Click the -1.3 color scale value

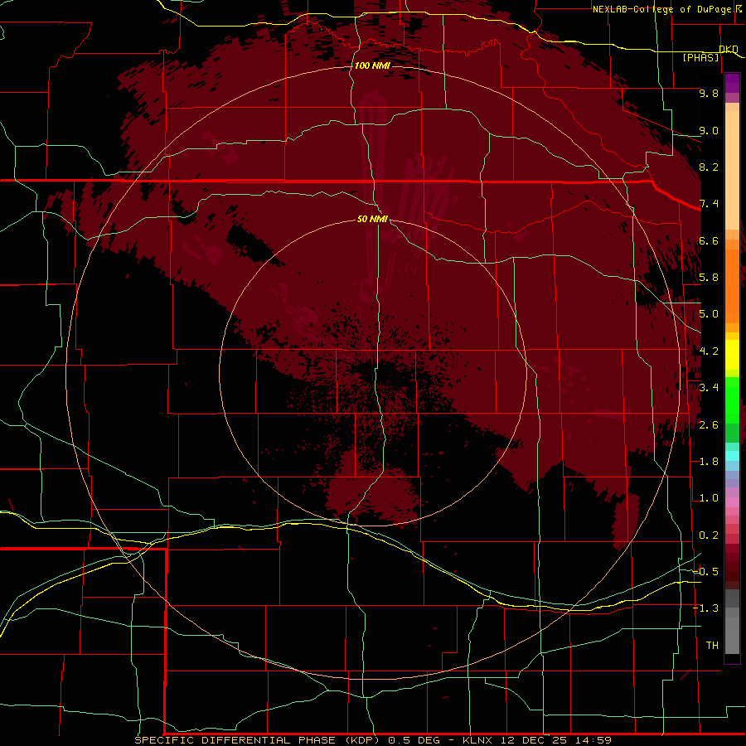click(706, 608)
